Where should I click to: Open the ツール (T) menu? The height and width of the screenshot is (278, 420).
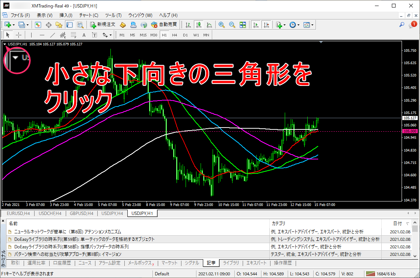(113, 15)
